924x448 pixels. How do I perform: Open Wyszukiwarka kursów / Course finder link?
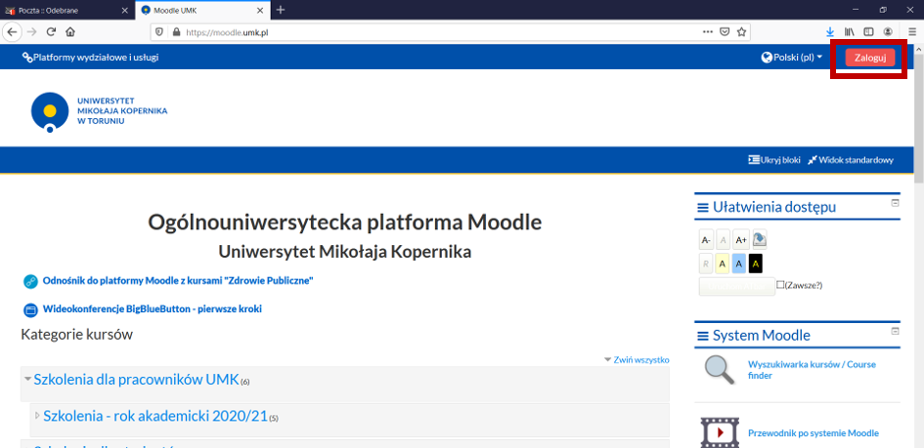click(x=812, y=370)
